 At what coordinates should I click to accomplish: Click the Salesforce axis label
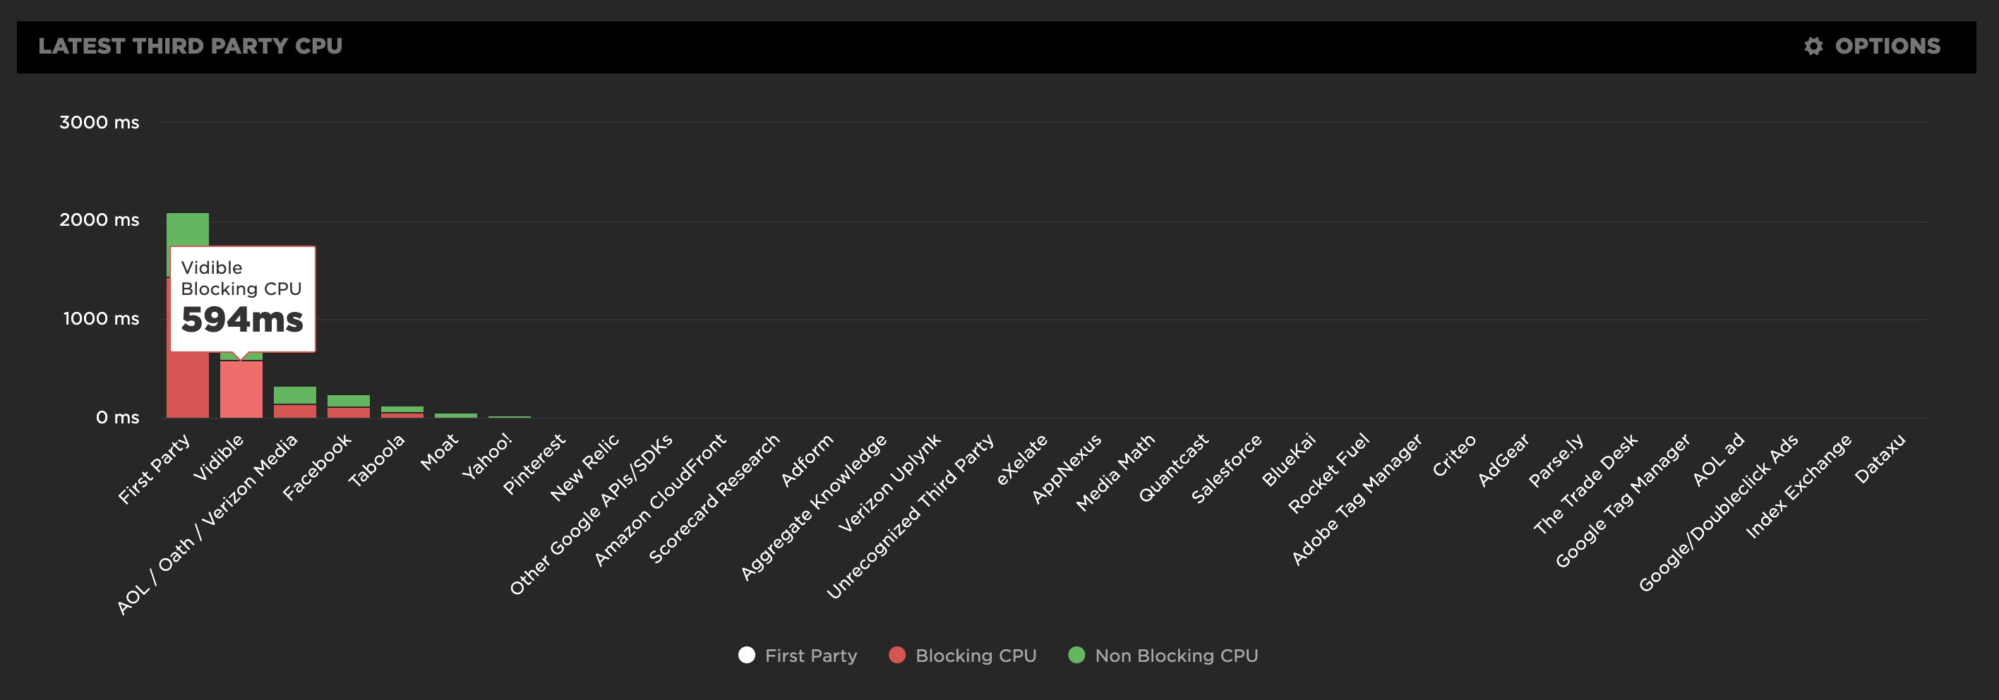(1227, 468)
